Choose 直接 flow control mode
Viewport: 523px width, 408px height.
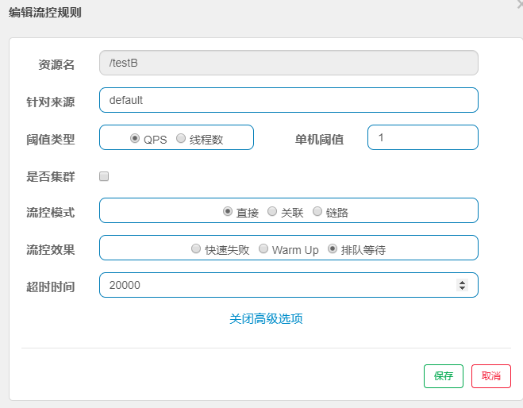(228, 211)
